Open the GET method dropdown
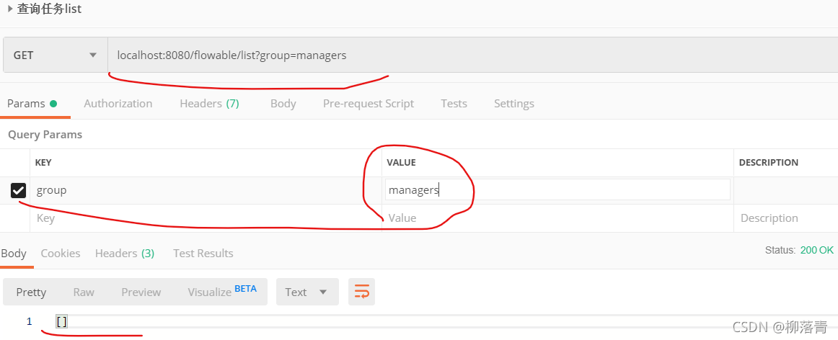Viewport: 838px width, 340px height. 55,55
